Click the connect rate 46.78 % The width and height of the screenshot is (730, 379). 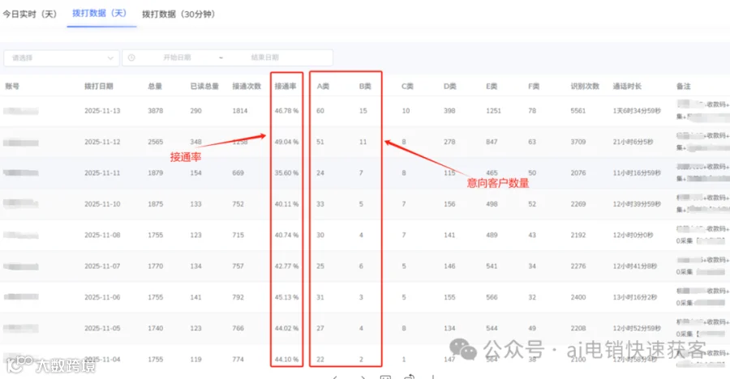(286, 111)
